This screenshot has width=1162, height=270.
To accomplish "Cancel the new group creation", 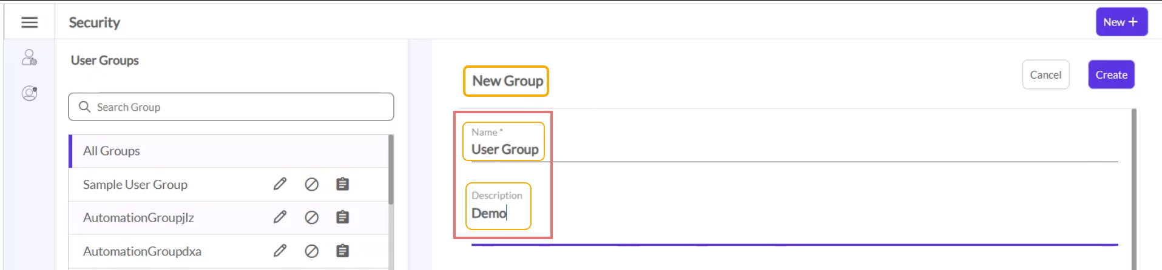I will [x=1045, y=75].
